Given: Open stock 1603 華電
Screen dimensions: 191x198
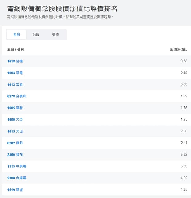Looking at the screenshot, I should click(15, 73).
